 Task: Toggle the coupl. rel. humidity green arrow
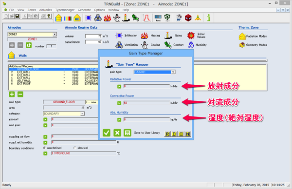(x=45, y=143)
